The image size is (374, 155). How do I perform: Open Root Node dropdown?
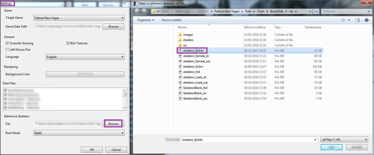[79, 133]
